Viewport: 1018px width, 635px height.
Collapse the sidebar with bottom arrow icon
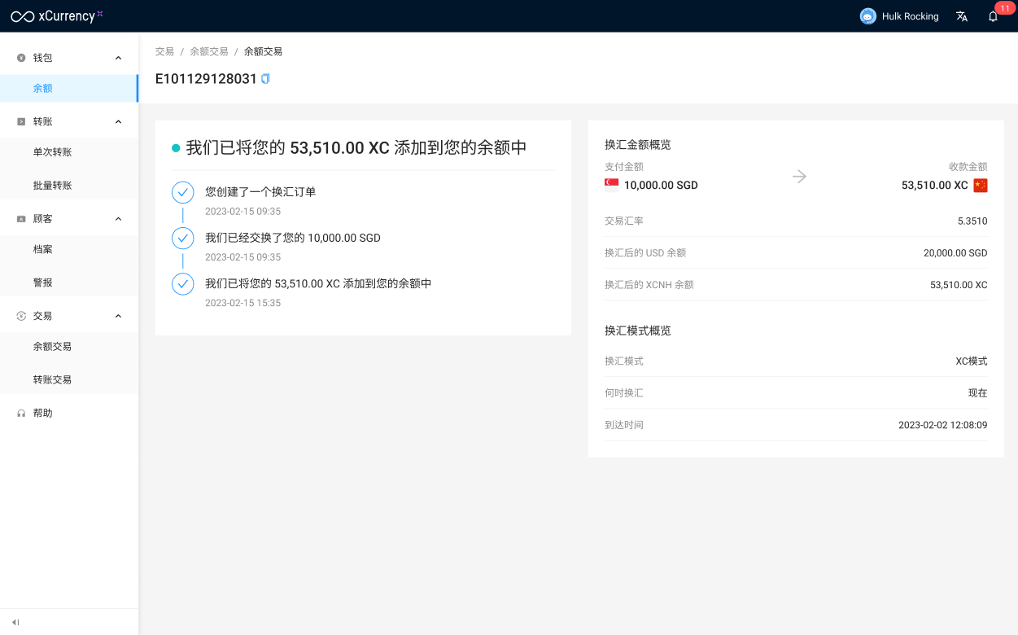click(x=15, y=622)
